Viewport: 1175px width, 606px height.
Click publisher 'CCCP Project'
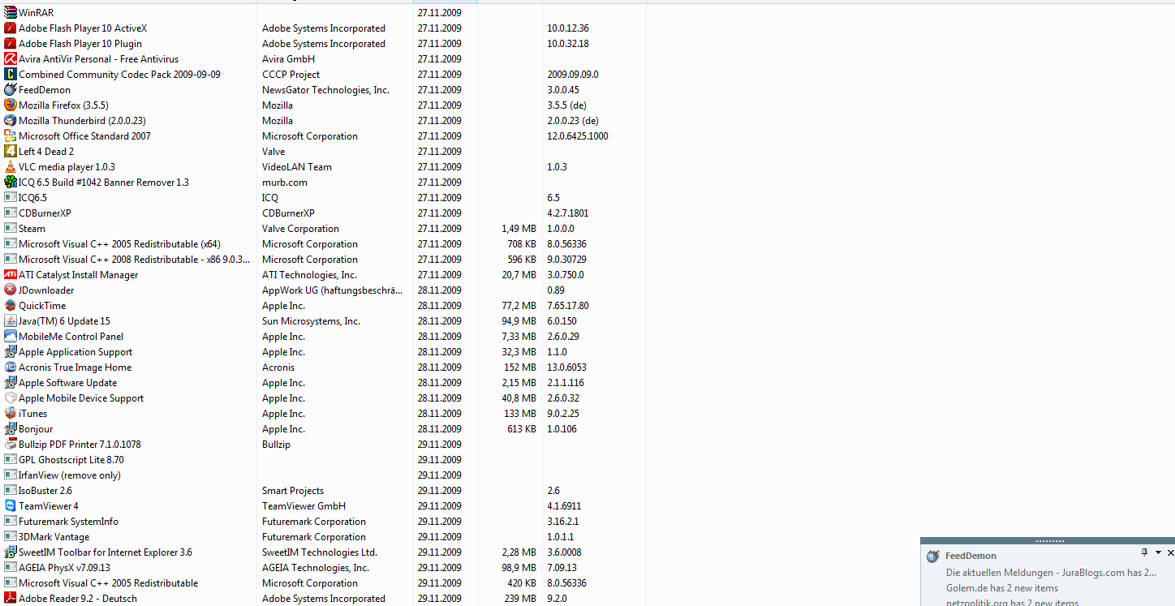point(291,75)
